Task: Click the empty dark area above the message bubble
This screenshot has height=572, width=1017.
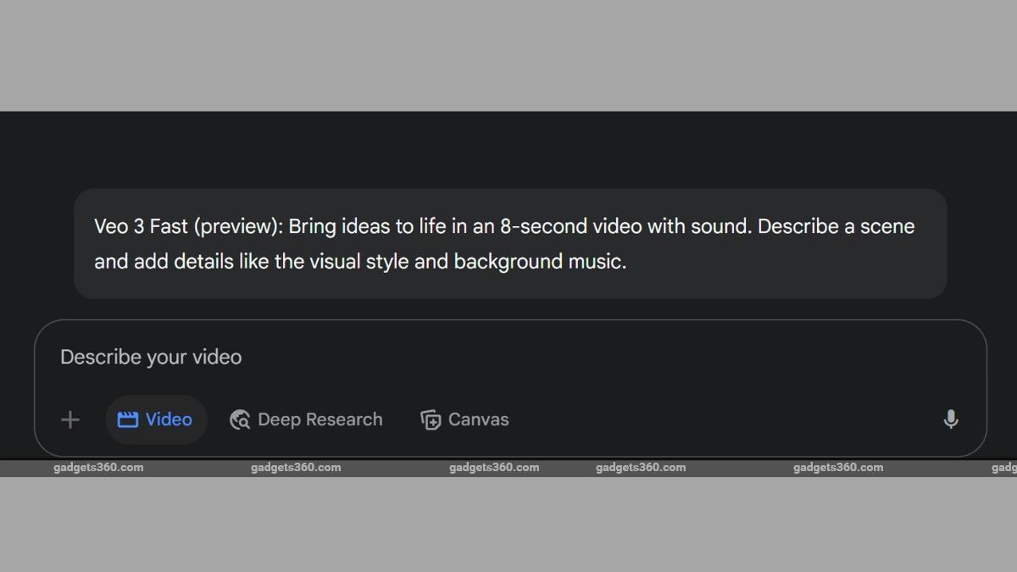Action: click(508, 150)
